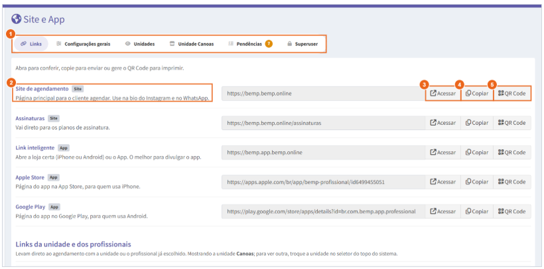Click Acessar for Site de agendamento

point(443,94)
